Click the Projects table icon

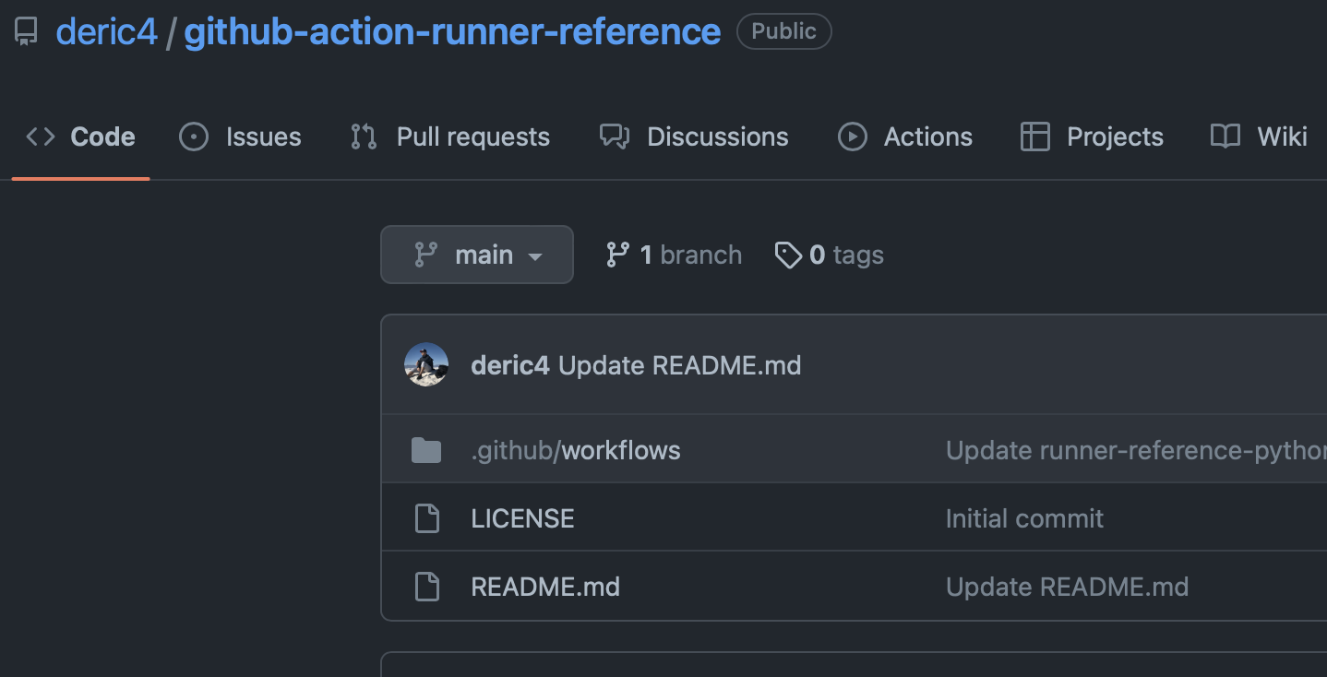click(1035, 137)
